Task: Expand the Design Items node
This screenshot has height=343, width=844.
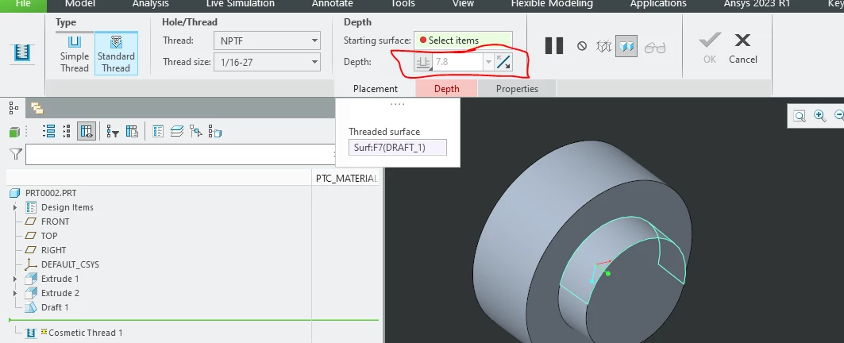Action: point(15,207)
